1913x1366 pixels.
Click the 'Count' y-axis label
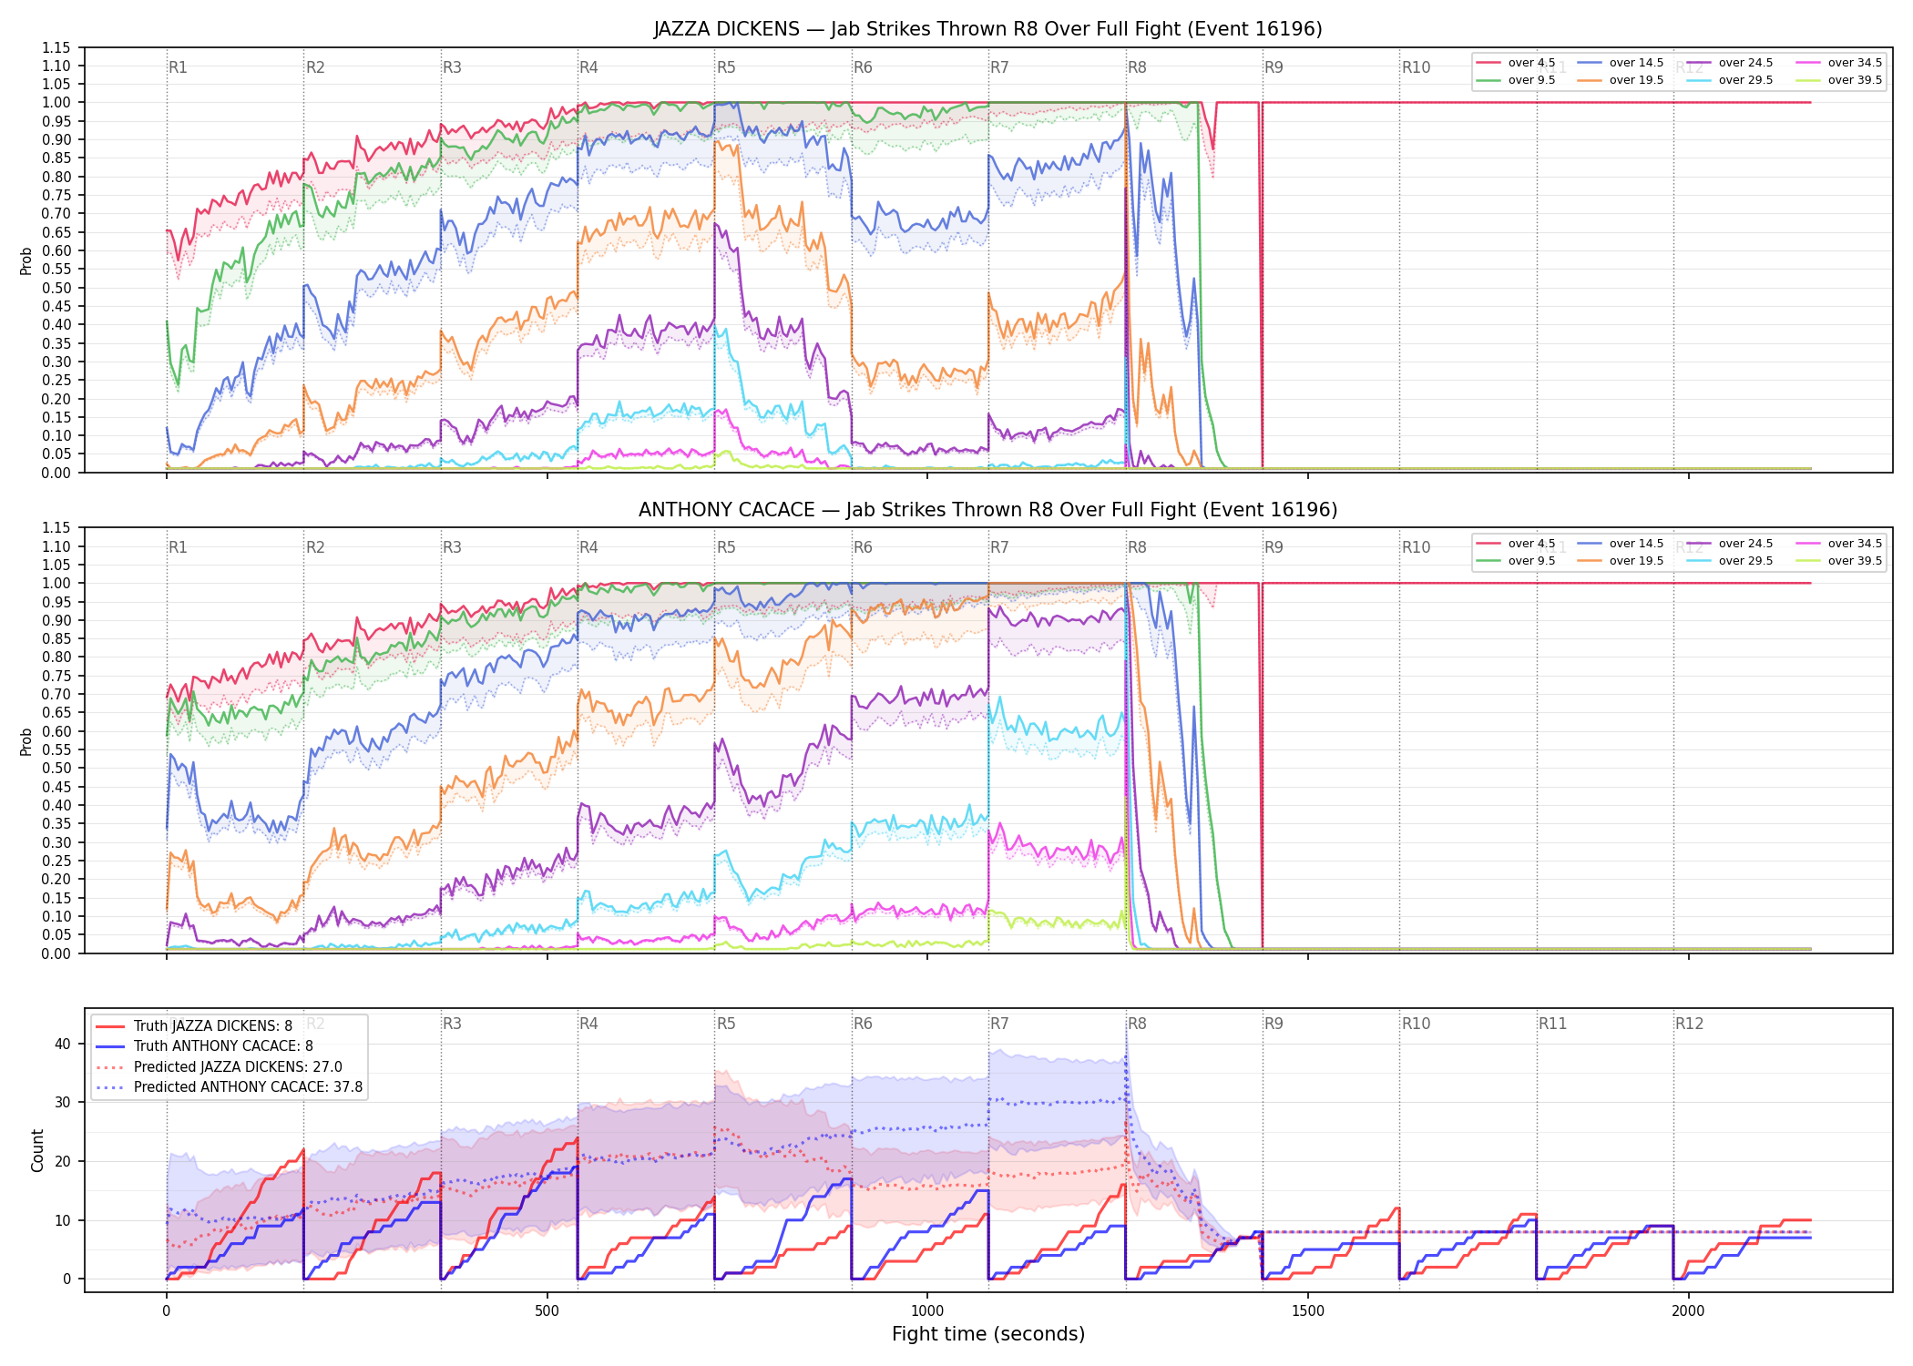point(37,1150)
